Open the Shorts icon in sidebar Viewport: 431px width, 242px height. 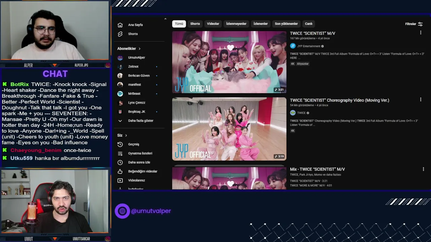coord(120,34)
